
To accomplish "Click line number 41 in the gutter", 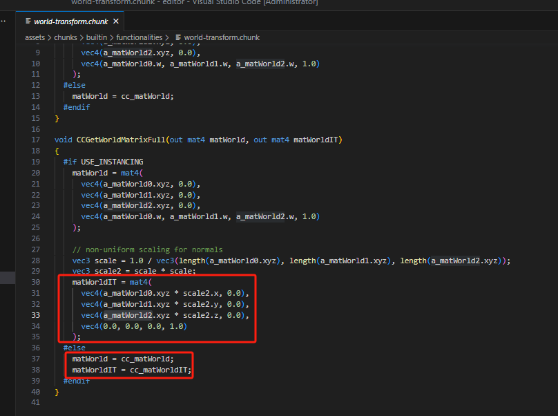I will click(x=36, y=402).
